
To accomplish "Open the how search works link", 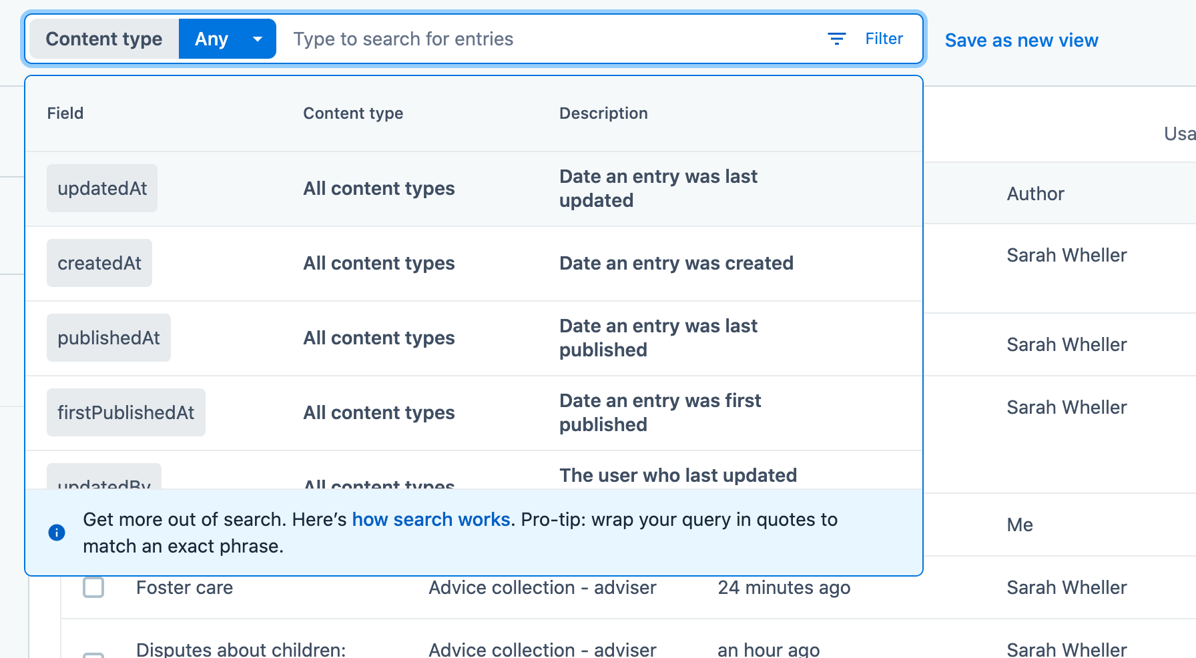I will point(430,519).
